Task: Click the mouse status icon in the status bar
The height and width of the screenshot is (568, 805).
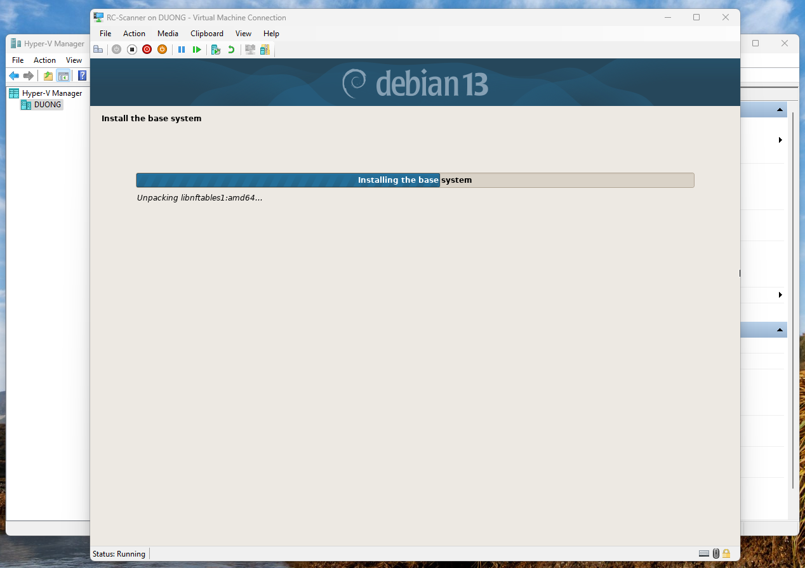Action: [x=716, y=553]
